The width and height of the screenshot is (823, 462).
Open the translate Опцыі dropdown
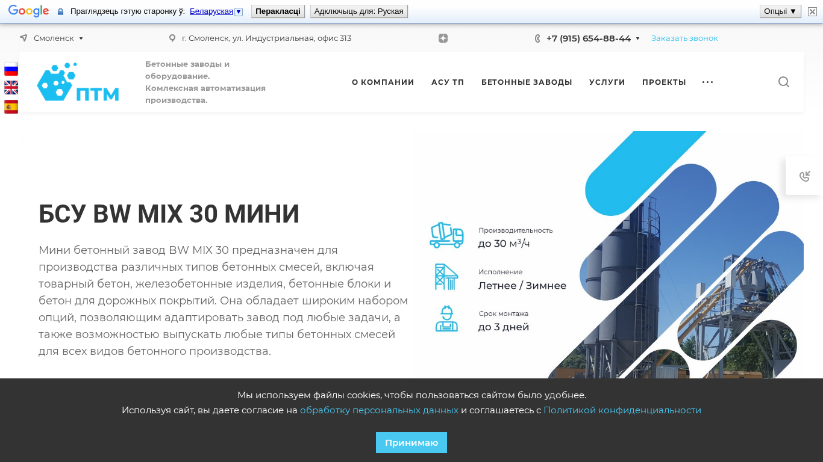[x=780, y=11]
